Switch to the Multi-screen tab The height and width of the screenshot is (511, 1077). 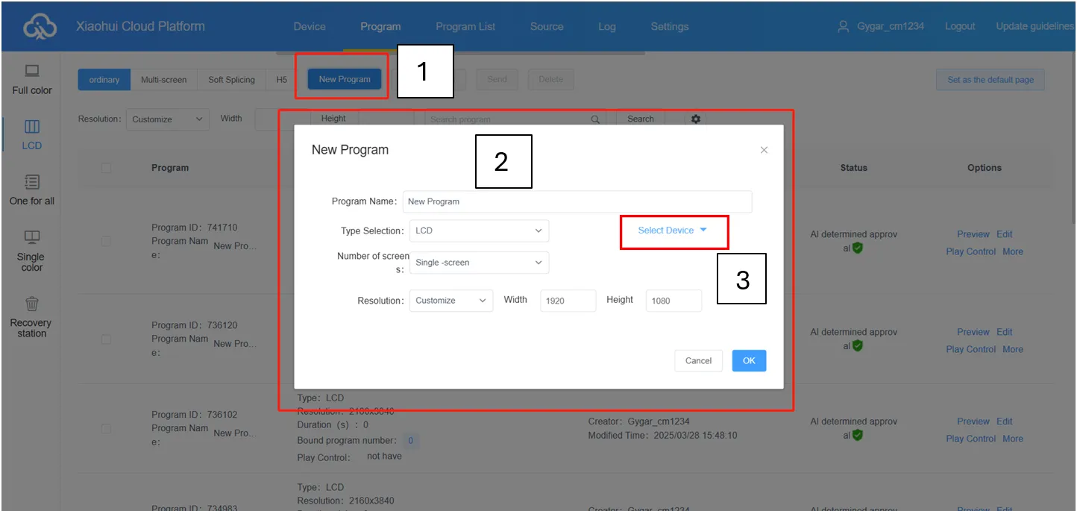pyautogui.click(x=164, y=80)
